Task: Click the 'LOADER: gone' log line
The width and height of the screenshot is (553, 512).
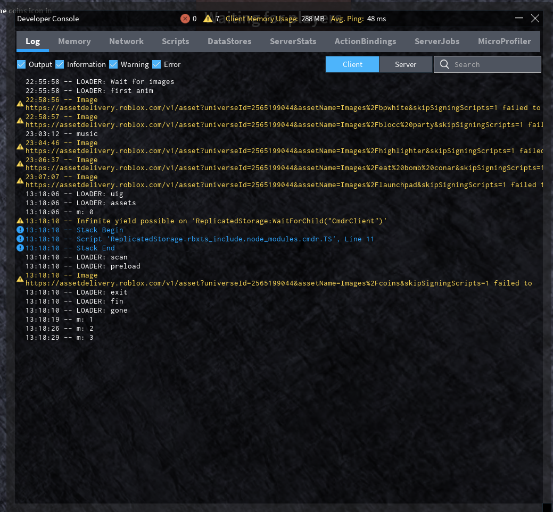Action: [77, 310]
